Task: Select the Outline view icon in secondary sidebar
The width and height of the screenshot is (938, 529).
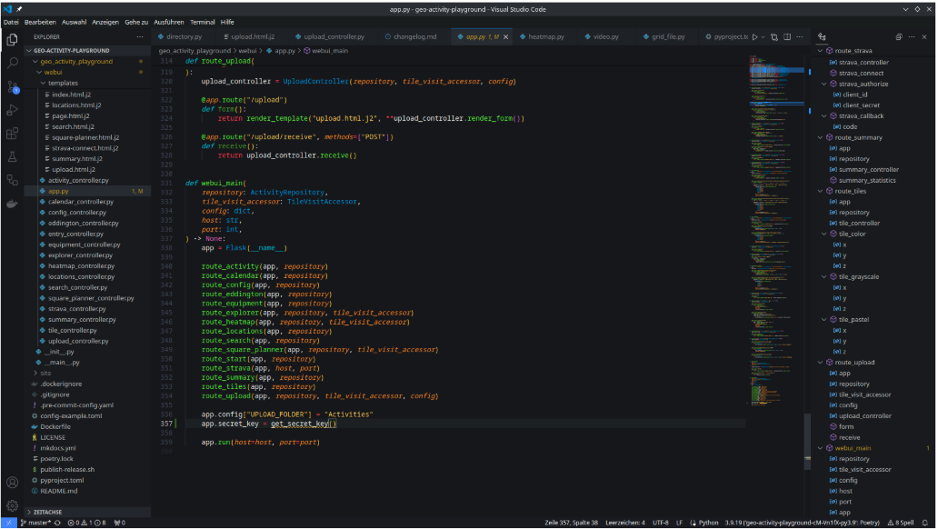Action: coord(823,37)
